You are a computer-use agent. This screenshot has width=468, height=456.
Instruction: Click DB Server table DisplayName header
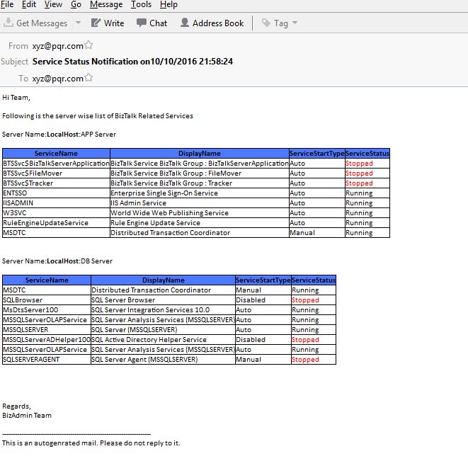coord(163,280)
